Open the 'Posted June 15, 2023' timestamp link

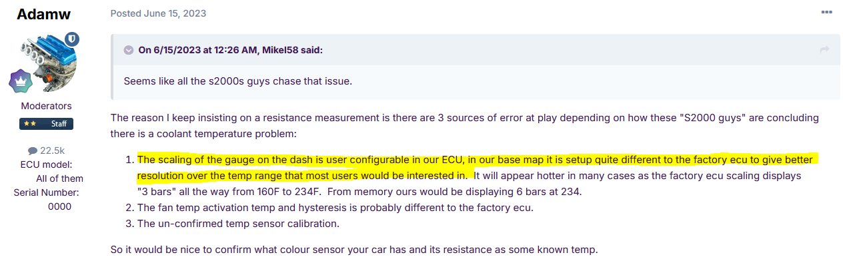[158, 13]
